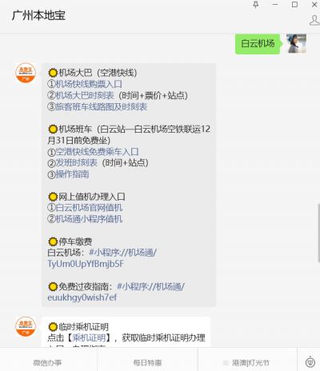Open the 操作指南 link
This screenshot has height=371, width=320.
click(72, 174)
